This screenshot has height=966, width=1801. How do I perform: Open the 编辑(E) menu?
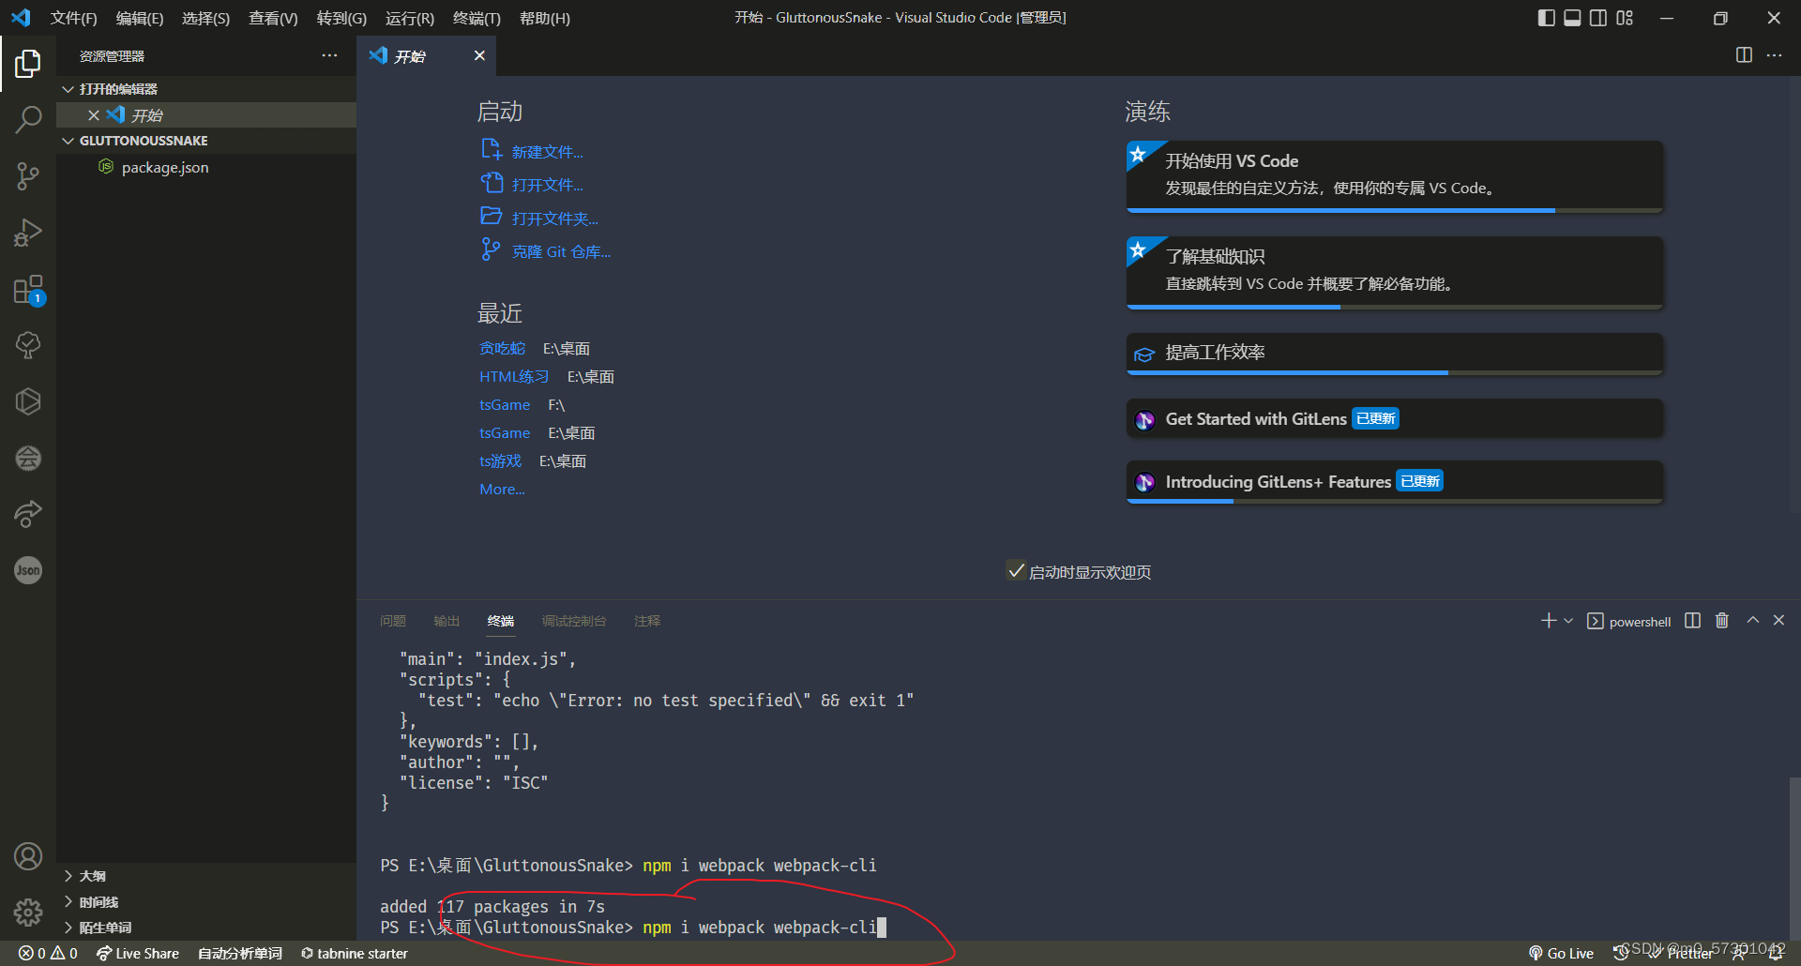click(x=139, y=18)
